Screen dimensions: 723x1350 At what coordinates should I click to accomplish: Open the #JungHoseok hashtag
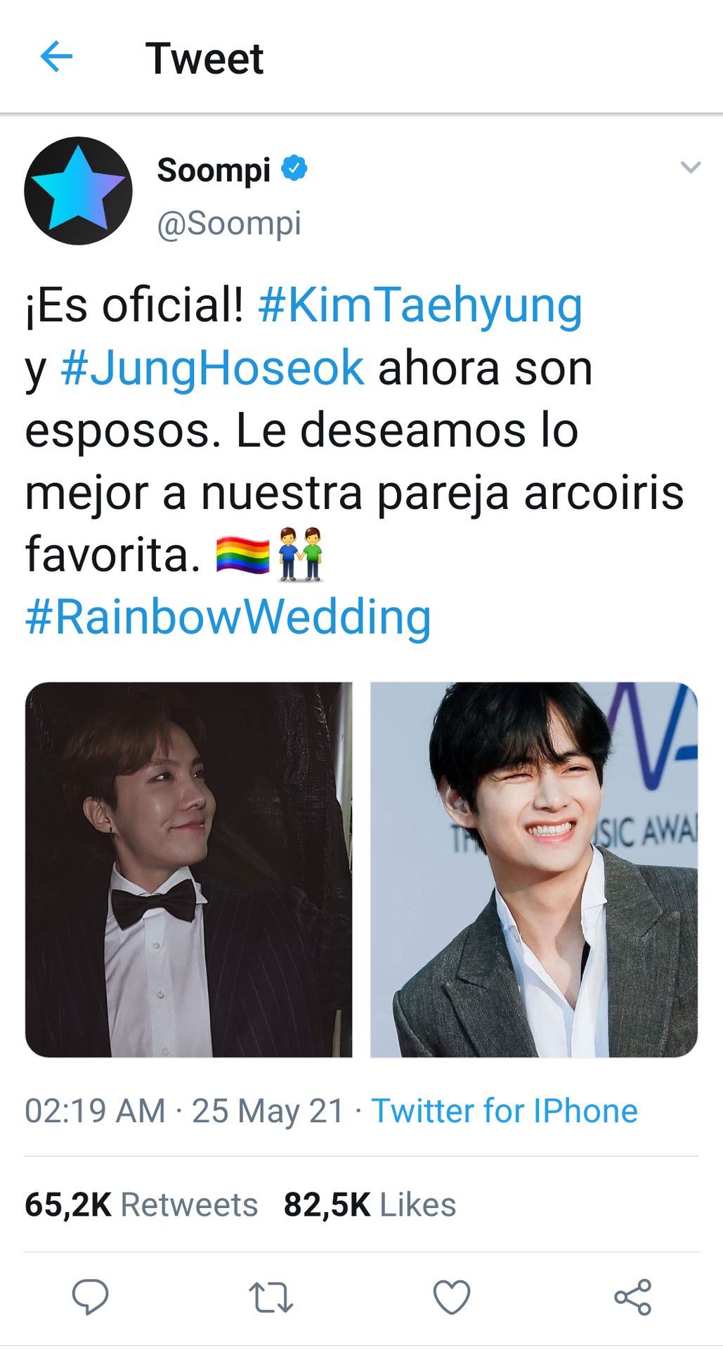pos(212,369)
